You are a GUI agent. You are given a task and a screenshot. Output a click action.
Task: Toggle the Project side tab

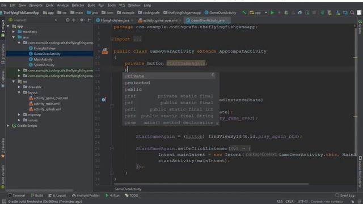(x=3, y=28)
